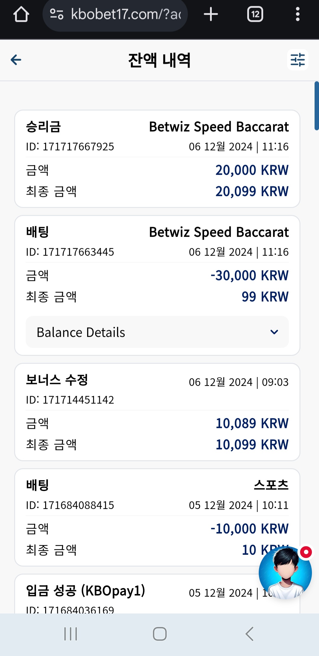Go back using the blue arrow
The height and width of the screenshot is (656, 319).
16,60
